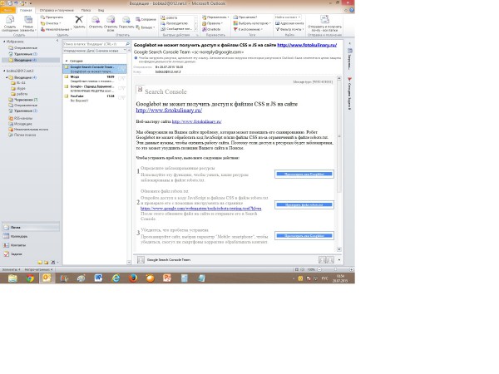Click sender contact photo in people pane
Screen dimensions: 499x374
click(x=141, y=260)
